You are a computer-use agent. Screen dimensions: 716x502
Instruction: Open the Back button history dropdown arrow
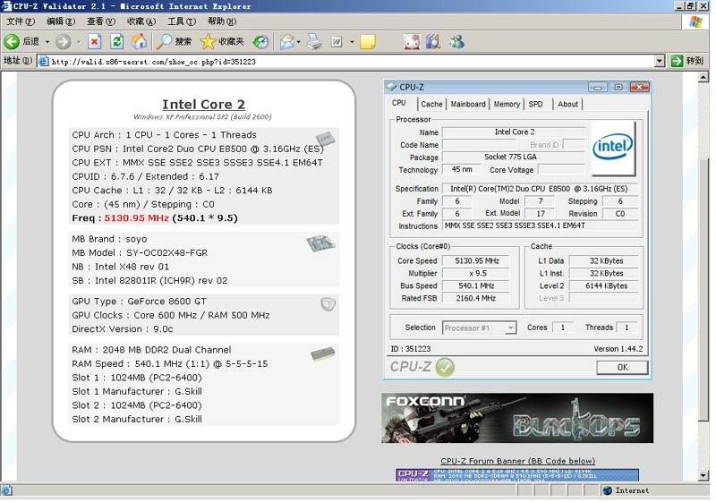click(47, 41)
